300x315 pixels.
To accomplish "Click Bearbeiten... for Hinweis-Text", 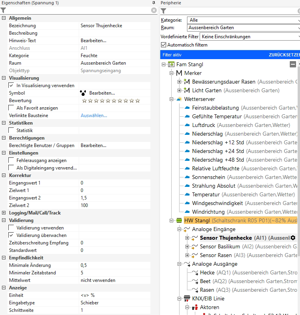I will pos(94,41).
